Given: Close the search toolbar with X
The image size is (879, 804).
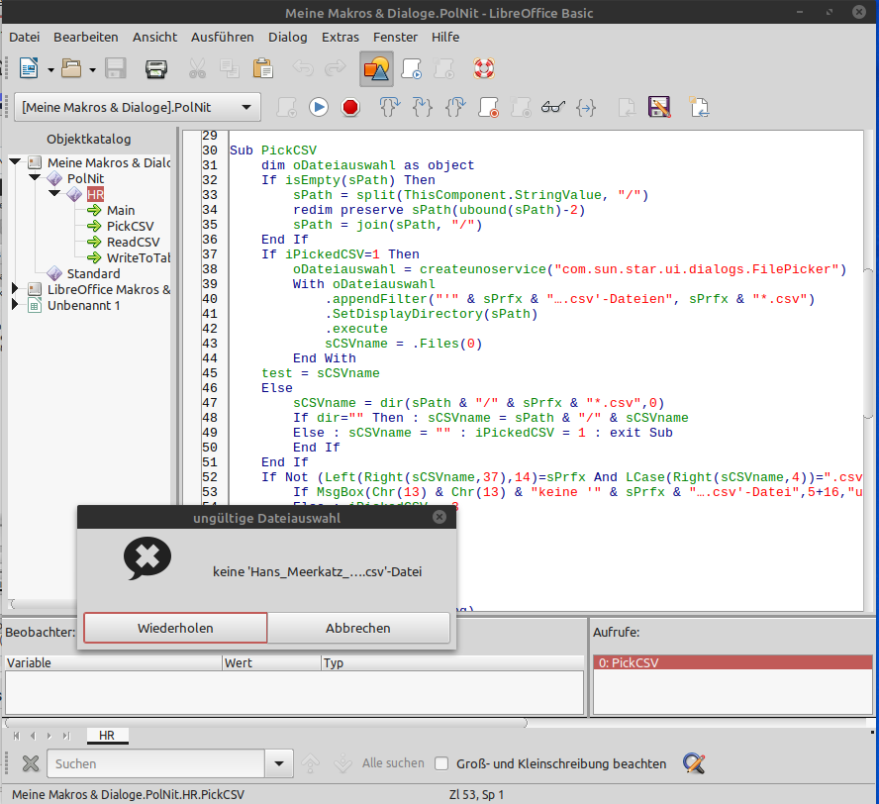Looking at the screenshot, I should pyautogui.click(x=31, y=763).
